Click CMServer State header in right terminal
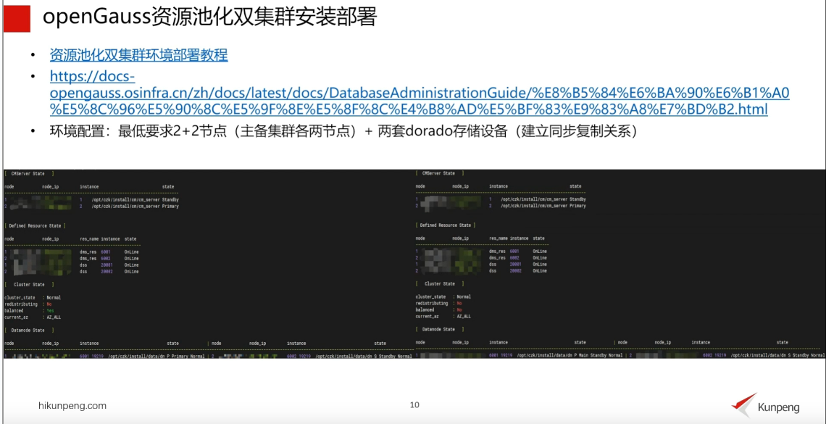The image size is (826, 424). point(439,172)
